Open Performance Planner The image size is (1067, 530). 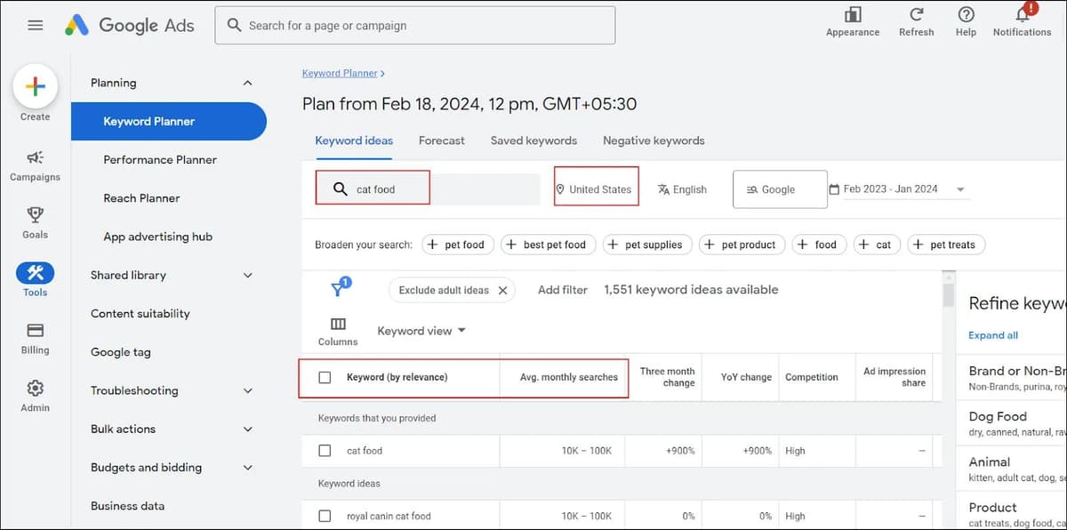[160, 160]
